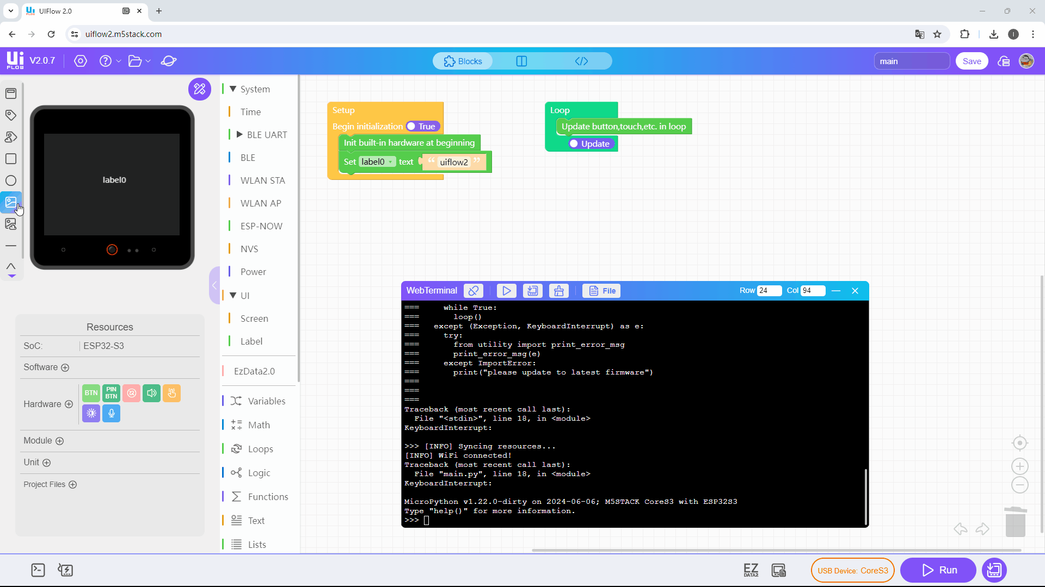
Task: Click the blue microphone hardware tile
Action: (x=111, y=413)
